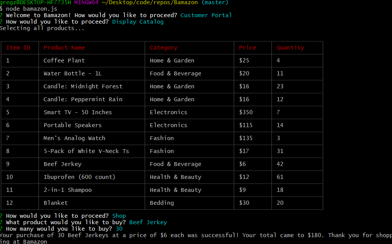
Task: Select the quantity "11" for Water Bottle
Action: pos(280,73)
